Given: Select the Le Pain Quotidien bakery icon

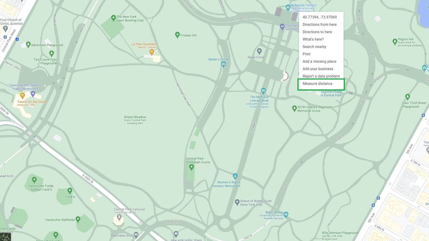Looking at the screenshot, I should (152, 52).
